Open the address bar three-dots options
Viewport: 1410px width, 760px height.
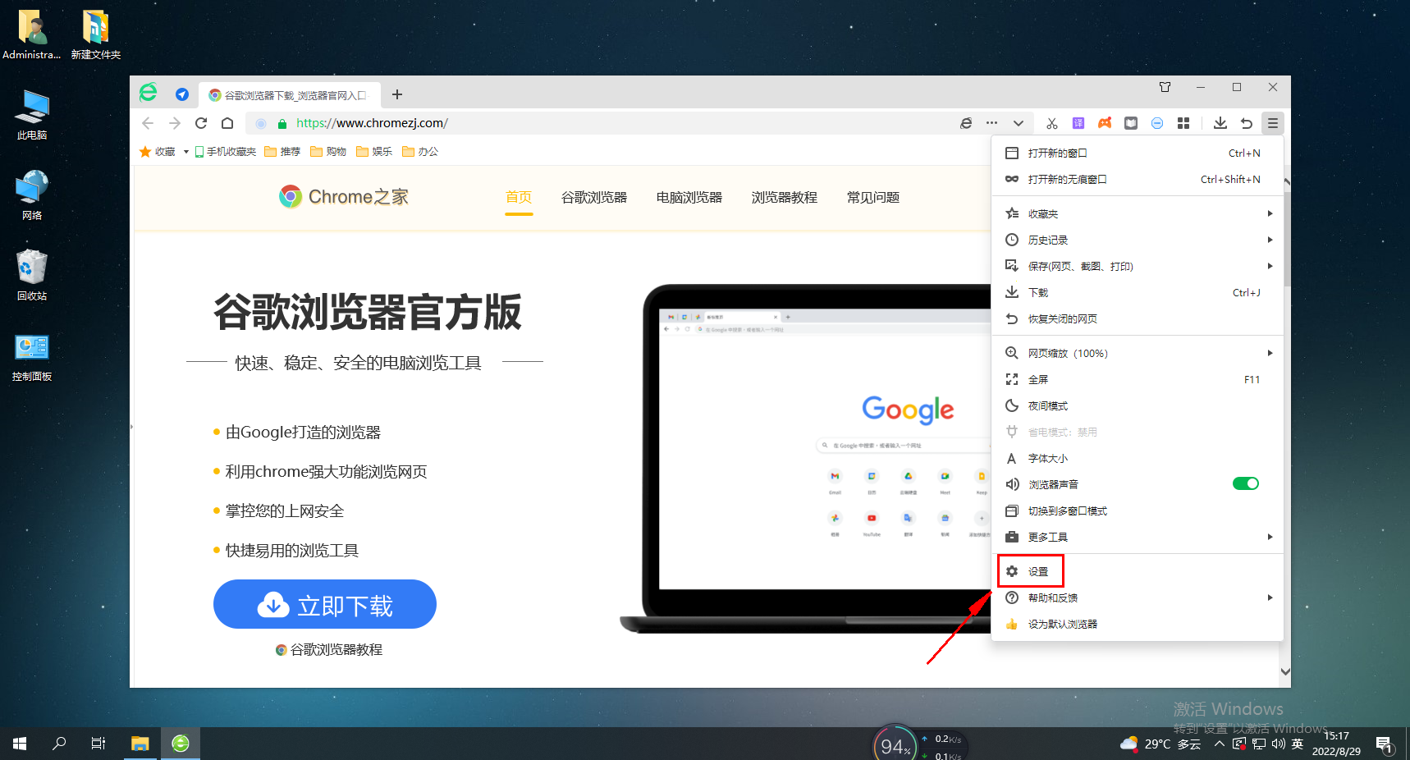coord(991,123)
